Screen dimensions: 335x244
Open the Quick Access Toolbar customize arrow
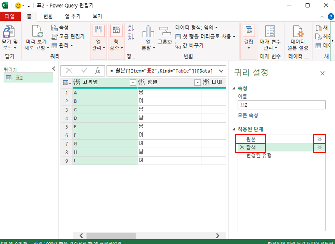coord(29,6)
